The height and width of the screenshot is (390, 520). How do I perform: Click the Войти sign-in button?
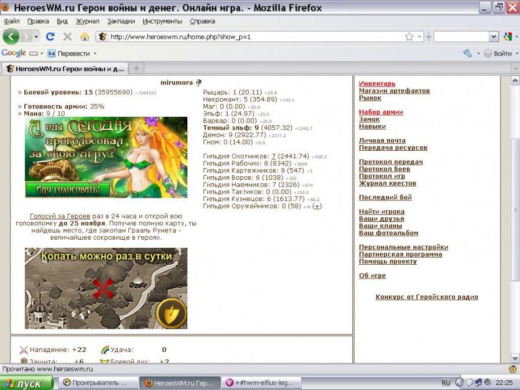tap(498, 53)
